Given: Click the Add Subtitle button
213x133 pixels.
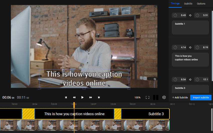Looking at the screenshot, I should point(180,98).
